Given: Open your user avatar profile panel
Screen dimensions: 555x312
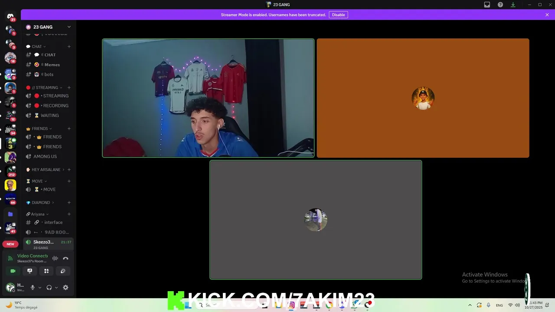Looking at the screenshot, I should (10, 287).
